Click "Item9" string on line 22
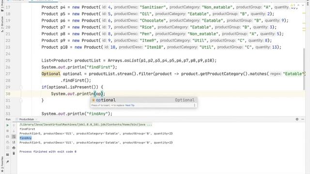 [148, 41]
